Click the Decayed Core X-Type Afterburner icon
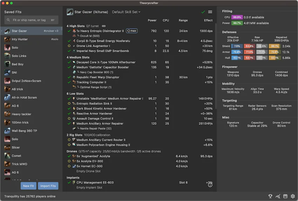 click(x=74, y=62)
